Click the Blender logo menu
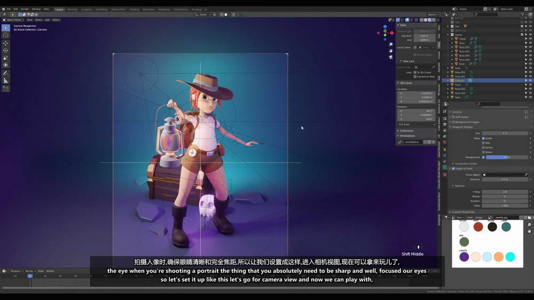 coord(3,9)
